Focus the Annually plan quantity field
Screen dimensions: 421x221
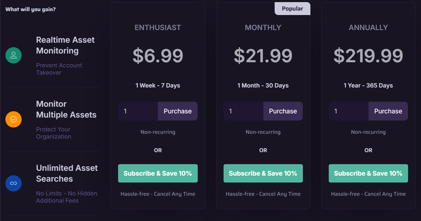[x=348, y=111]
